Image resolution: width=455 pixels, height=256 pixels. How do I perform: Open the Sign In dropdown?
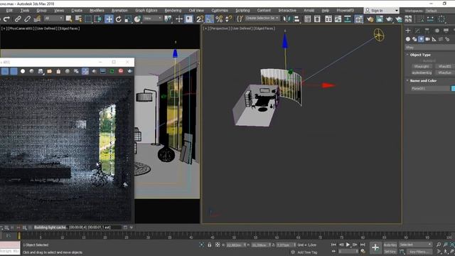click(382, 11)
